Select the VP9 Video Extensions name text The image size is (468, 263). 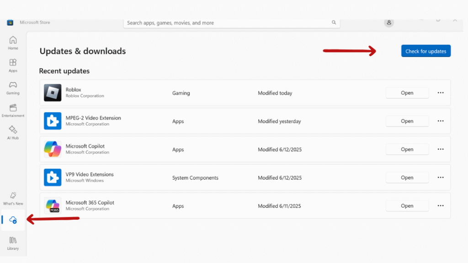(x=90, y=174)
